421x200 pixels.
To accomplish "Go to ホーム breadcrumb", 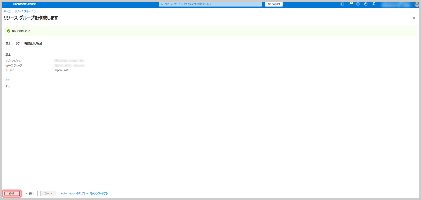I will click(7, 11).
